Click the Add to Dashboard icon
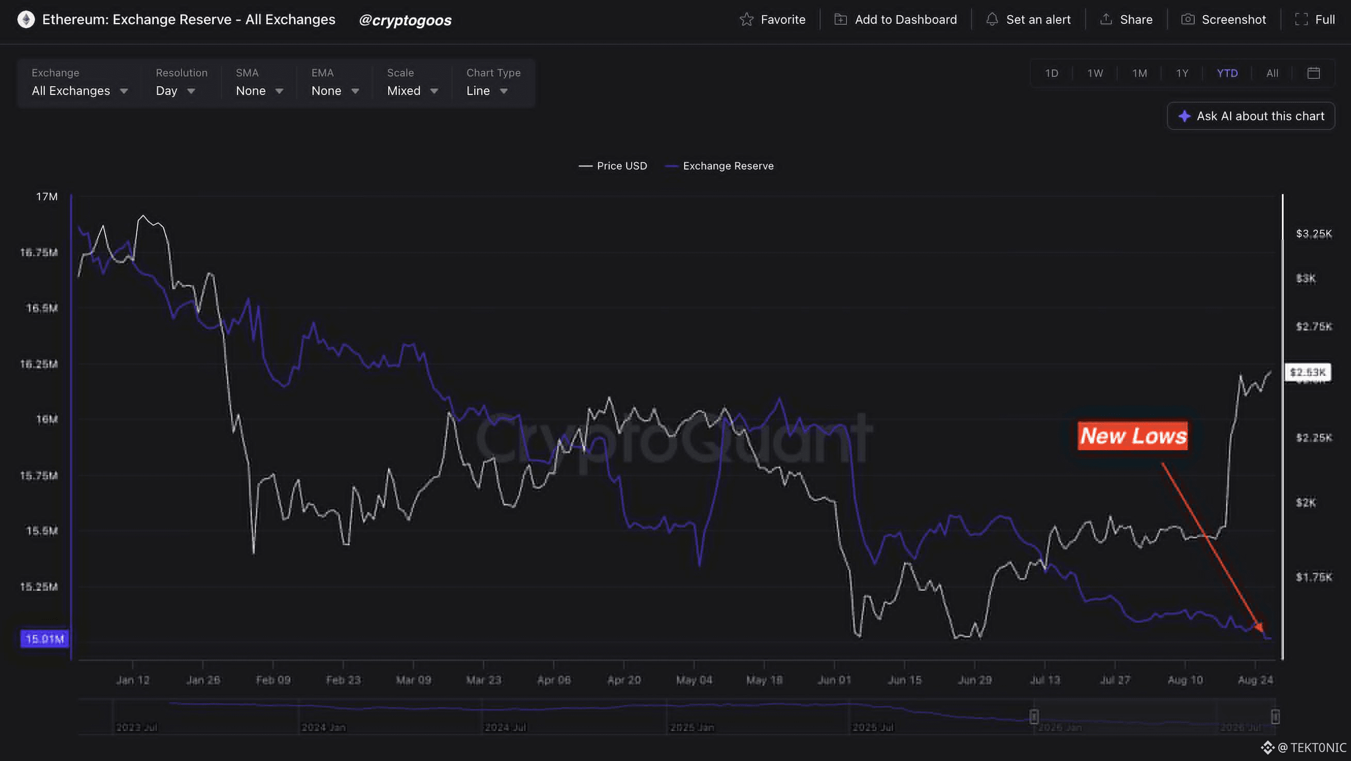Image resolution: width=1351 pixels, height=761 pixels. click(841, 20)
